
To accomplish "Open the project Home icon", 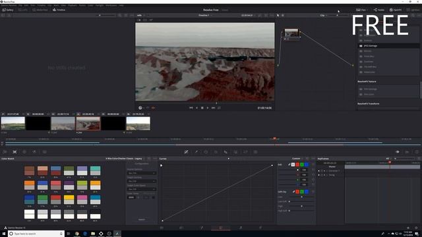I will 408,228.
